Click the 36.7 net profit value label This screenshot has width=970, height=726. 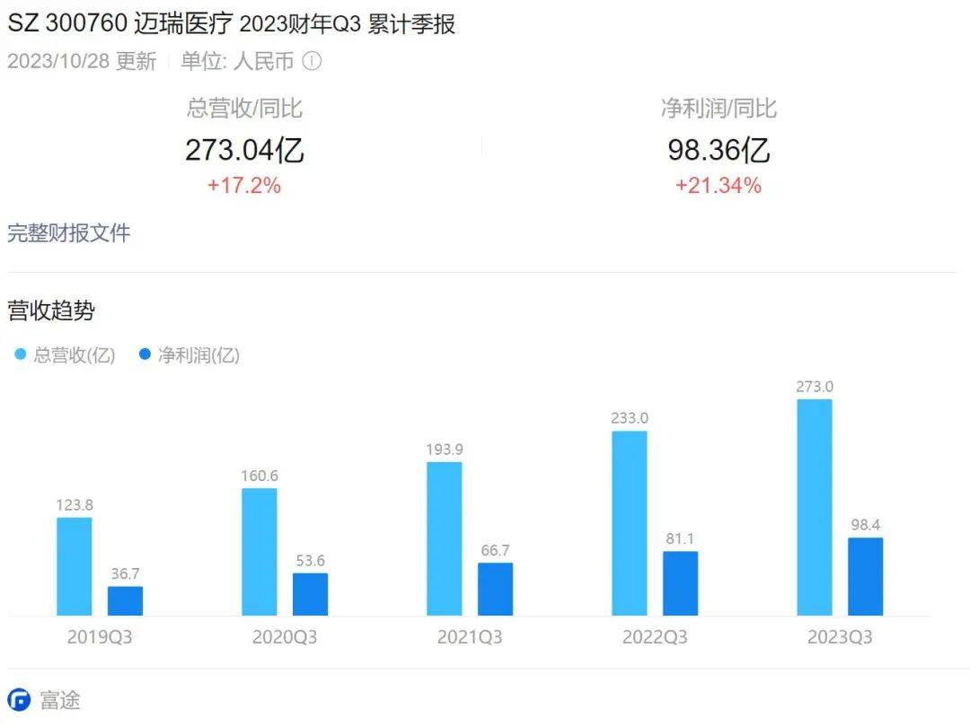click(x=125, y=574)
